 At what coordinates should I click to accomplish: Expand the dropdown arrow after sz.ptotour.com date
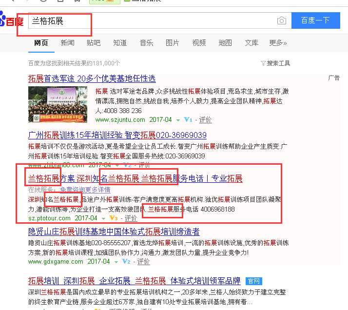[x=103, y=218]
